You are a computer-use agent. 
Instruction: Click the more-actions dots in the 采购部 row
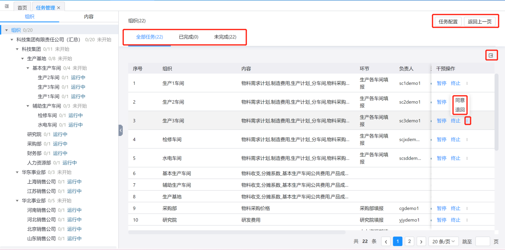pyautogui.click(x=467, y=208)
